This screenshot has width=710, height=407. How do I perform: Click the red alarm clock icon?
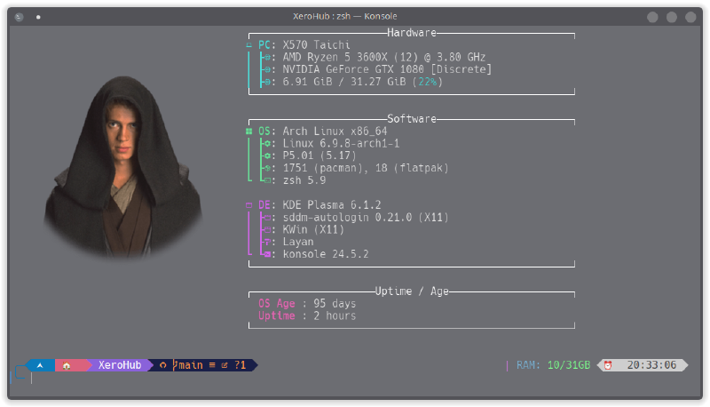[x=608, y=365]
